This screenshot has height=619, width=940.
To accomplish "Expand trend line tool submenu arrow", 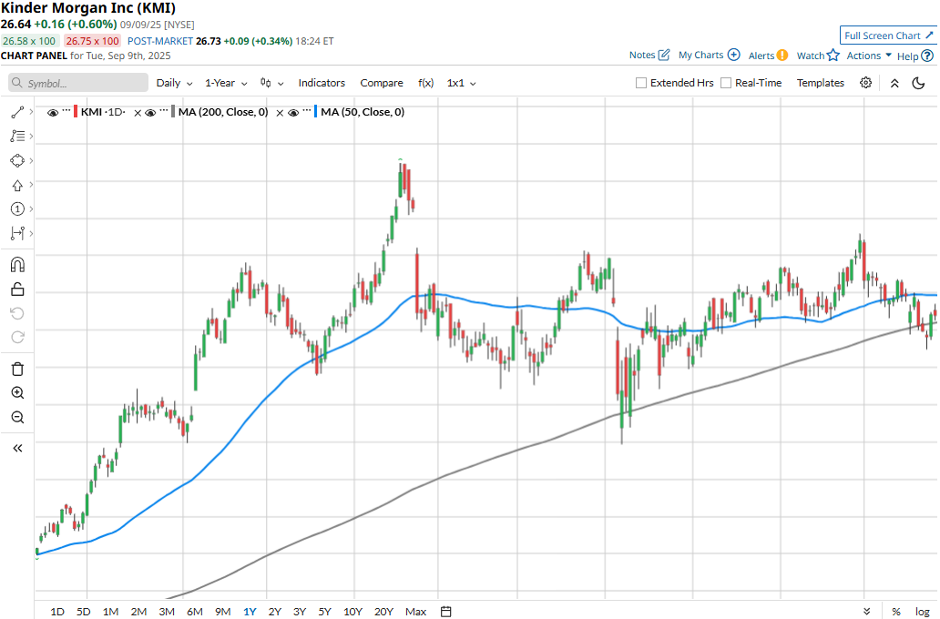I will [31, 112].
